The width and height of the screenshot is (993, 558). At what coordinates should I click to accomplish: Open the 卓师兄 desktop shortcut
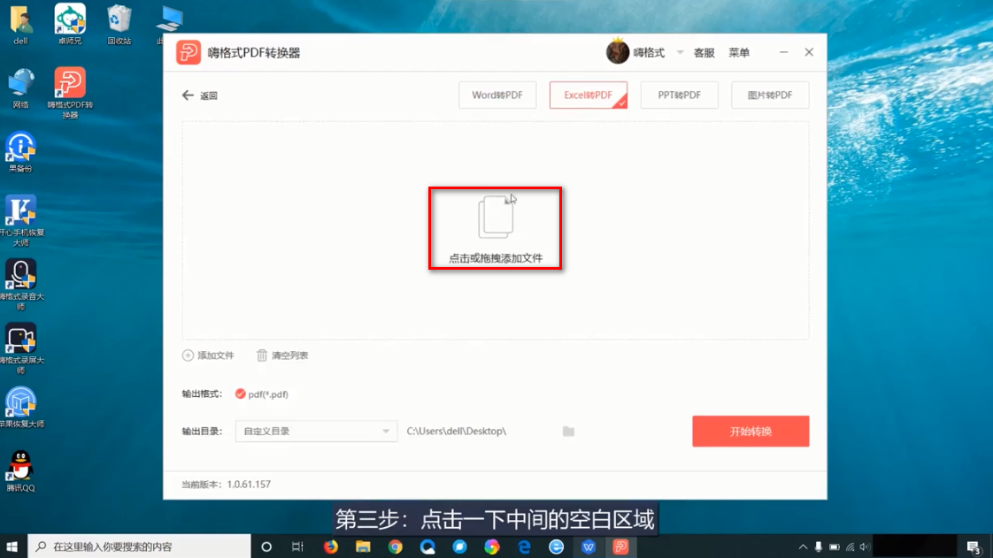coord(70,19)
